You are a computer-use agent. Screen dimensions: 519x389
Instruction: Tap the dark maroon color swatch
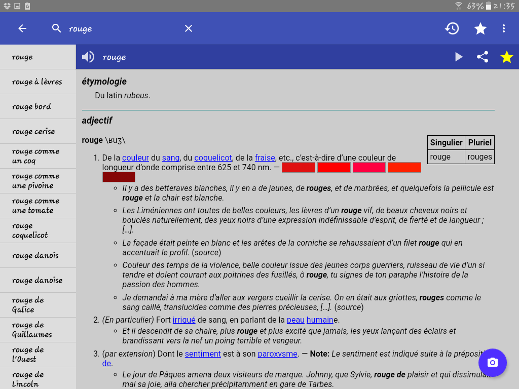point(119,177)
